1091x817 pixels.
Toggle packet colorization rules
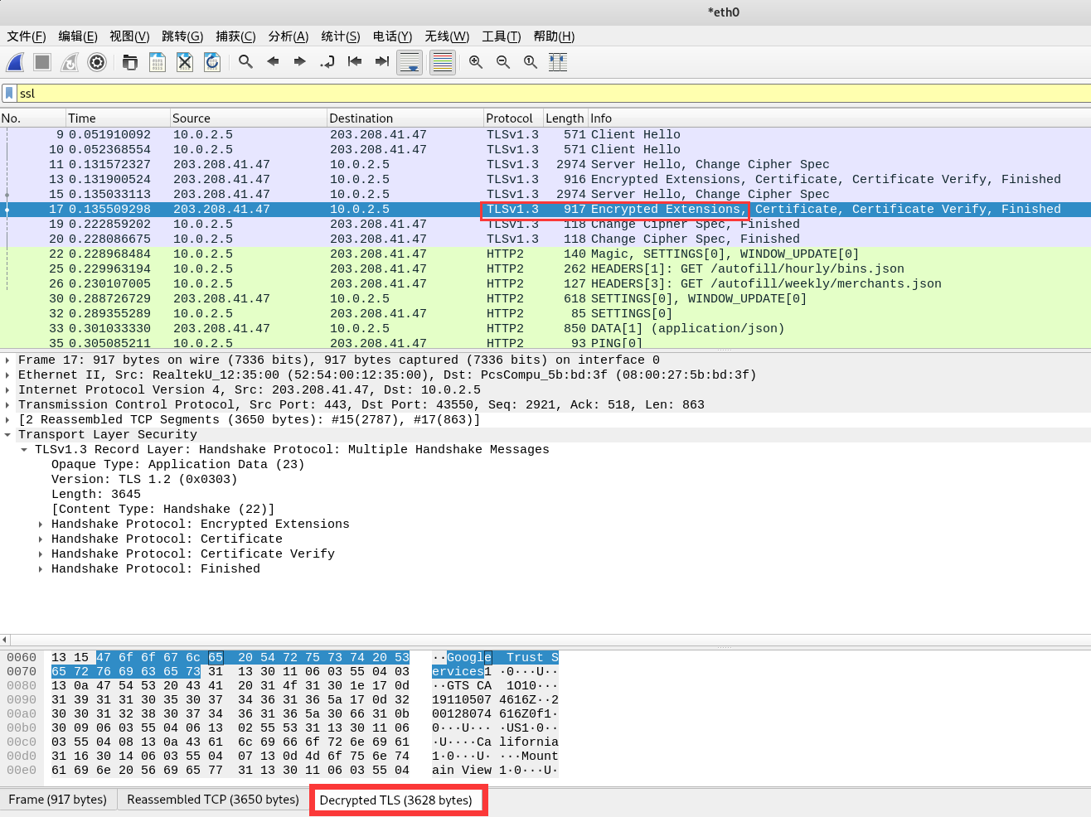click(x=443, y=62)
